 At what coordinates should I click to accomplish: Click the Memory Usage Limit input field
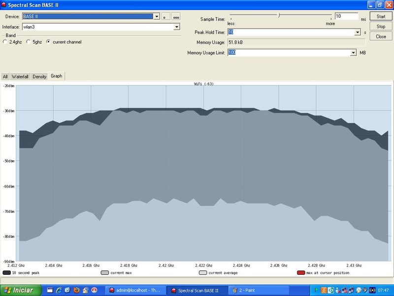click(289, 53)
